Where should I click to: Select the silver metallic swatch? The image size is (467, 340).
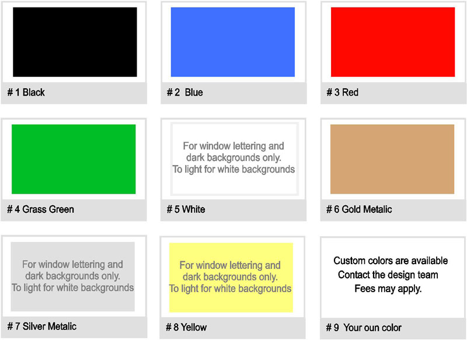pyautogui.click(x=72, y=276)
